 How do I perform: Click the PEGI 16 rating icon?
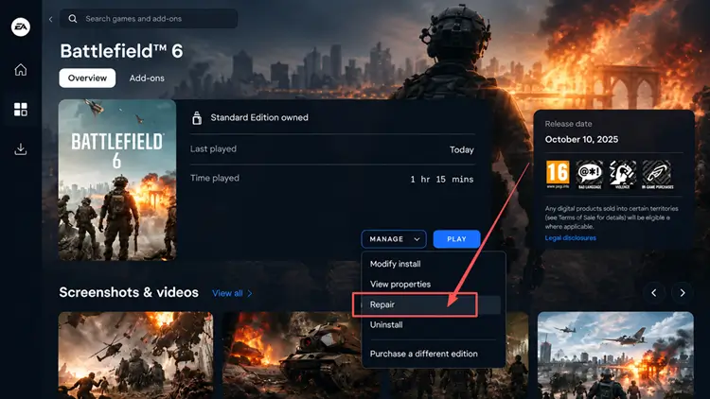click(x=558, y=174)
